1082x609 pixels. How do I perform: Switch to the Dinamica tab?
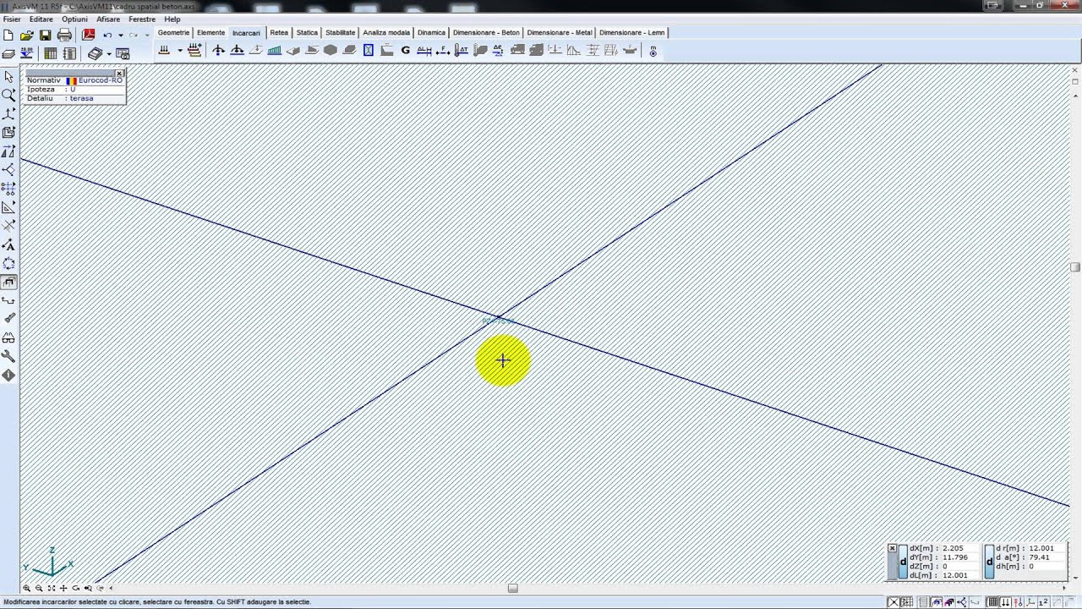(431, 32)
